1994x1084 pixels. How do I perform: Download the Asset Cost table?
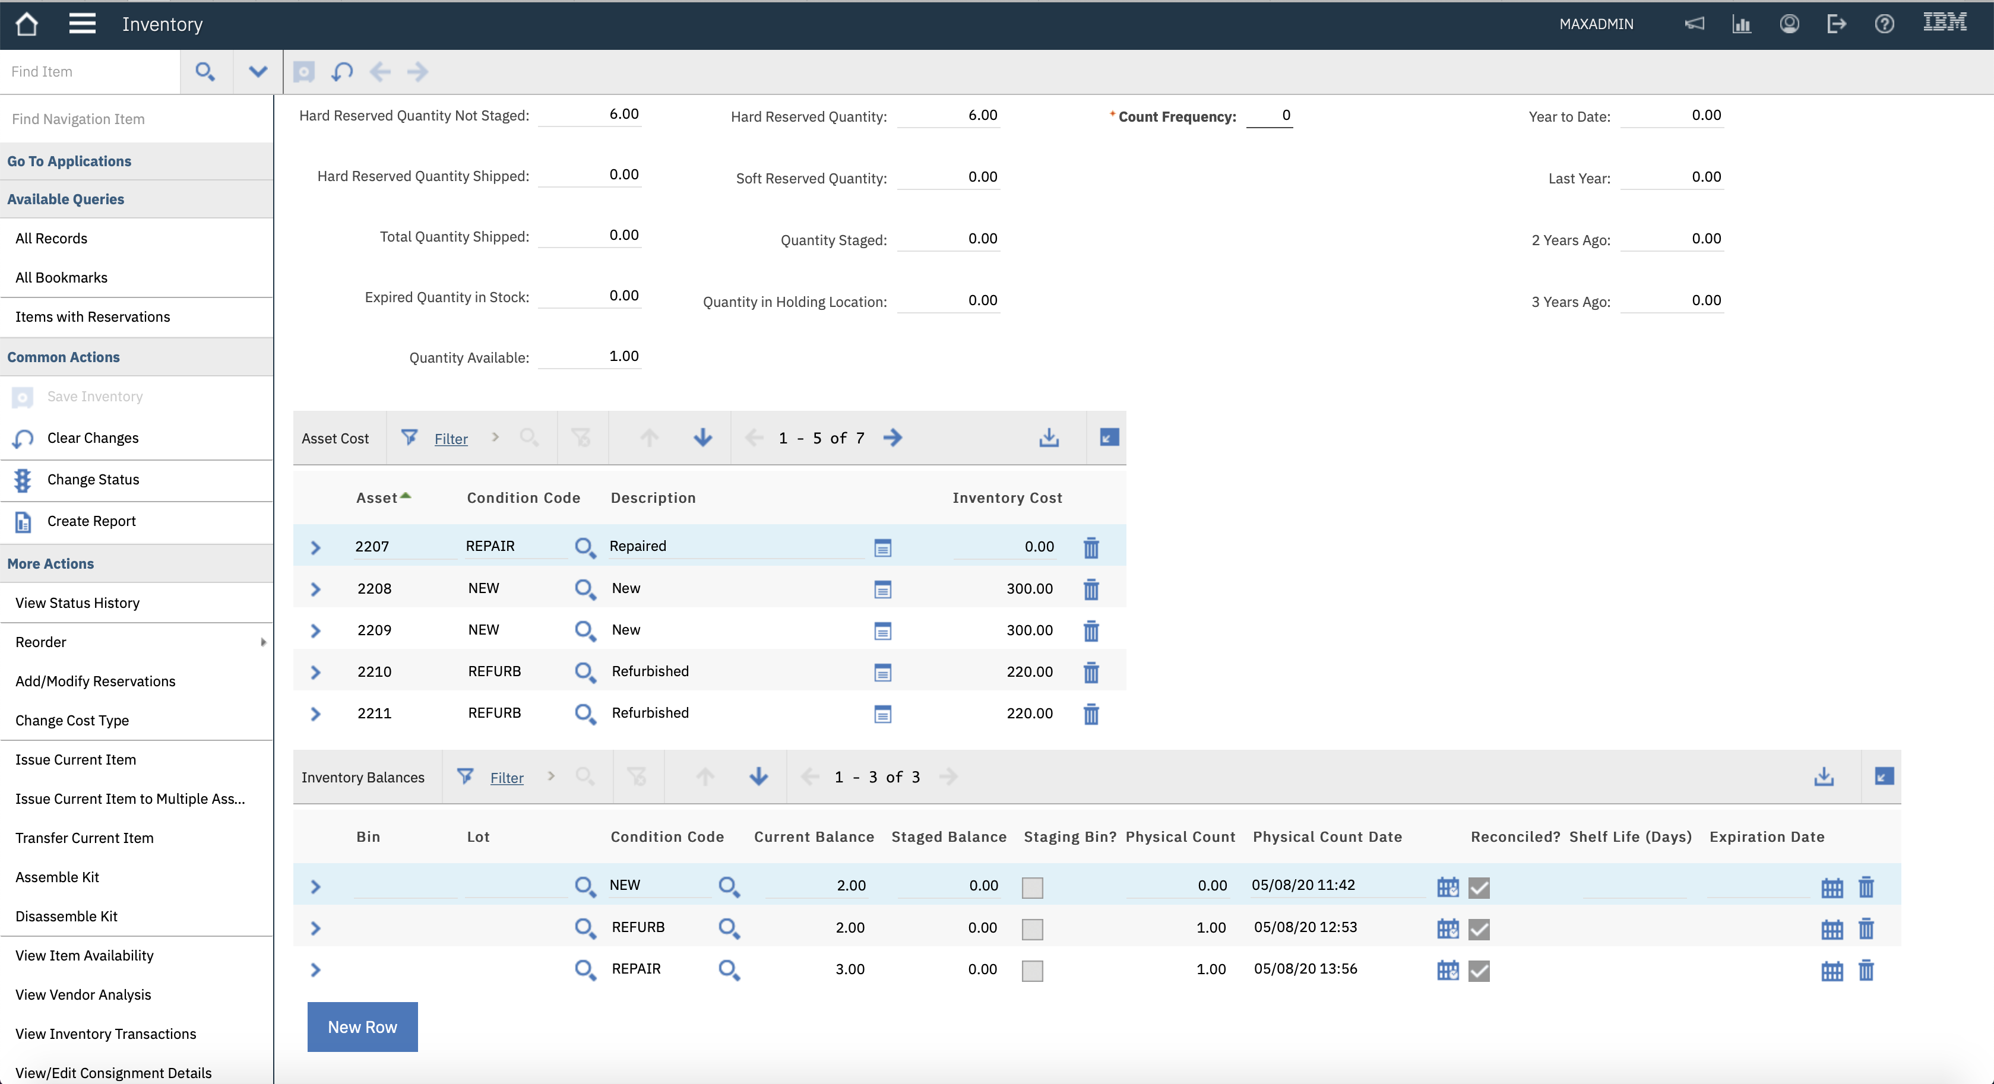tap(1048, 438)
